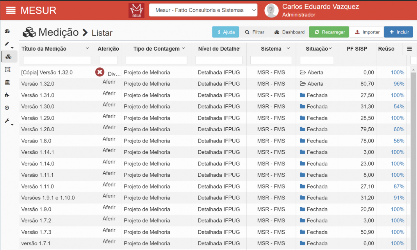Open the institution building icon in the sidebar

point(7,82)
